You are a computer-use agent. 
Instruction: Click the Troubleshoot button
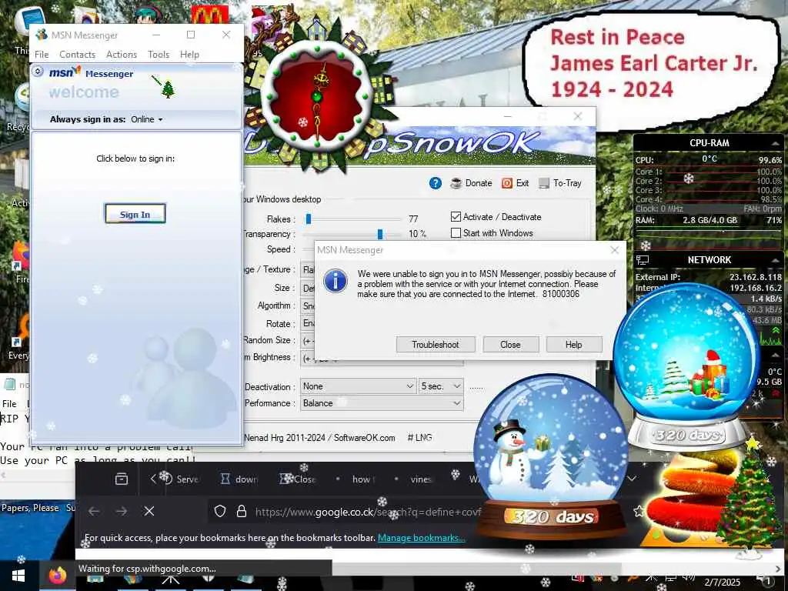(x=436, y=345)
